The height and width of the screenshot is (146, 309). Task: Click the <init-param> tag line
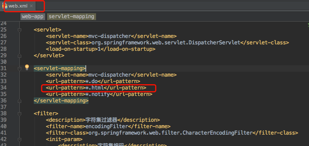64,139
